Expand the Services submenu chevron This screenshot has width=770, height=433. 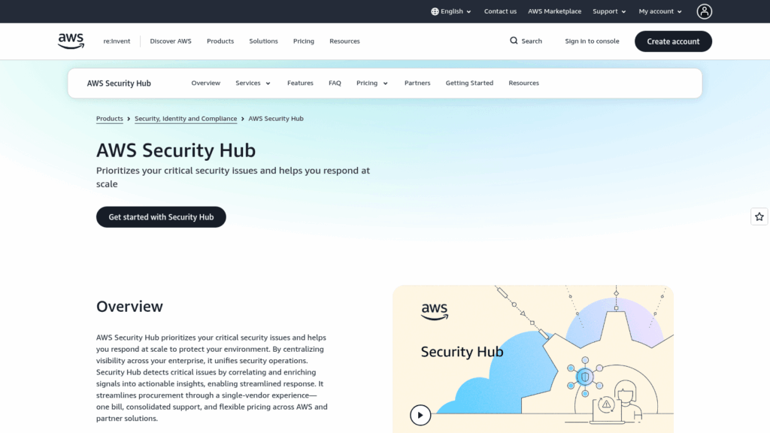268,83
